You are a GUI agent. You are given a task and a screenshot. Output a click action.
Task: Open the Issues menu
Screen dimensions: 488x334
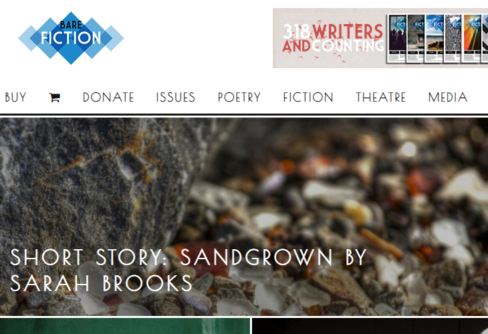(x=176, y=98)
